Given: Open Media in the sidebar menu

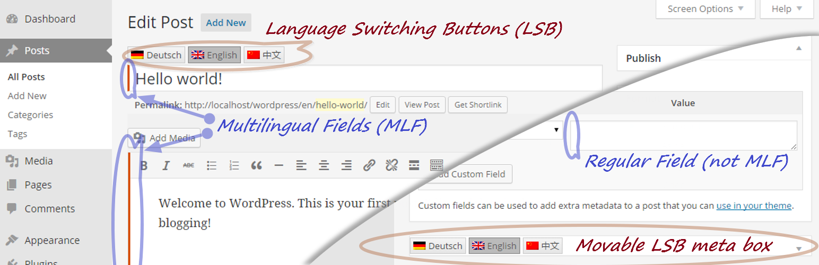Looking at the screenshot, I should pos(38,161).
